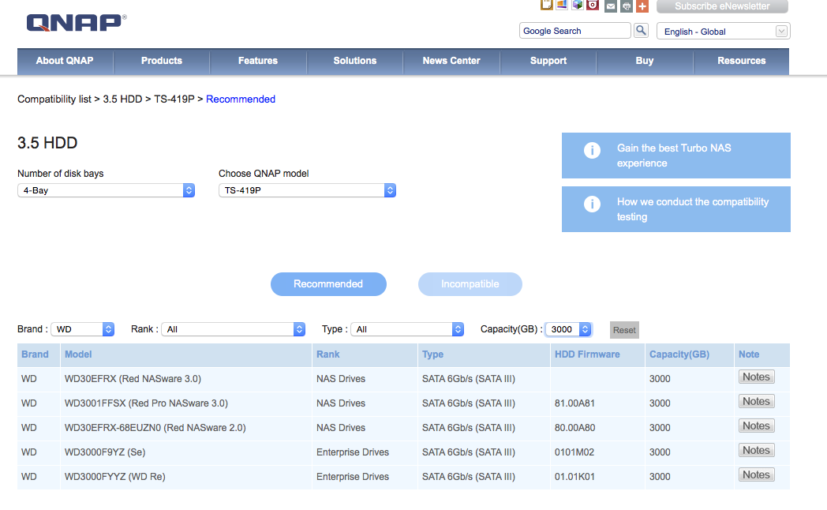Click firmware value 01.01K01
Screen dimensions: 827x510
click(x=574, y=477)
